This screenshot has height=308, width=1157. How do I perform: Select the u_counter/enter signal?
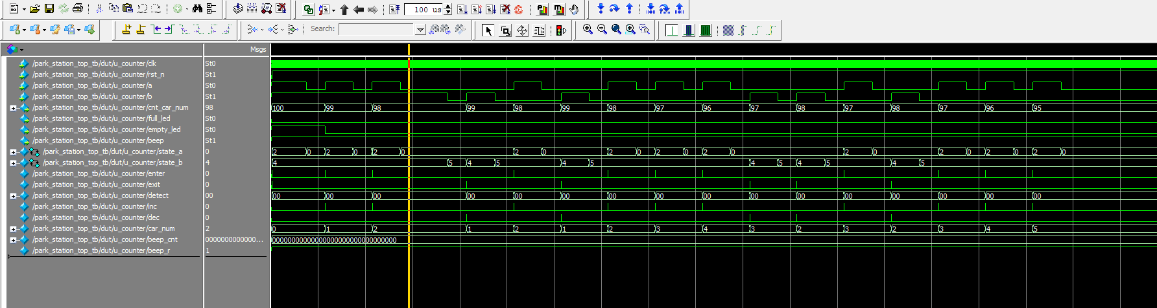(99, 173)
